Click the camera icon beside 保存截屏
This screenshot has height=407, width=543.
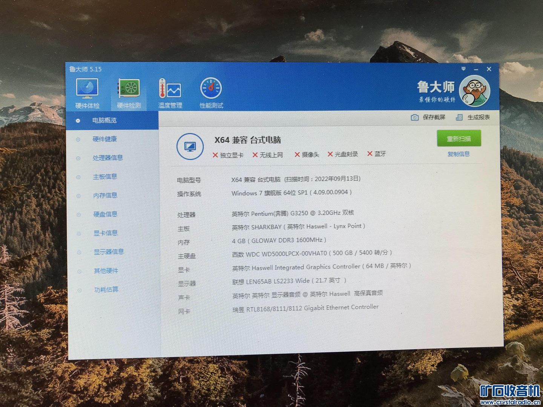pos(414,117)
